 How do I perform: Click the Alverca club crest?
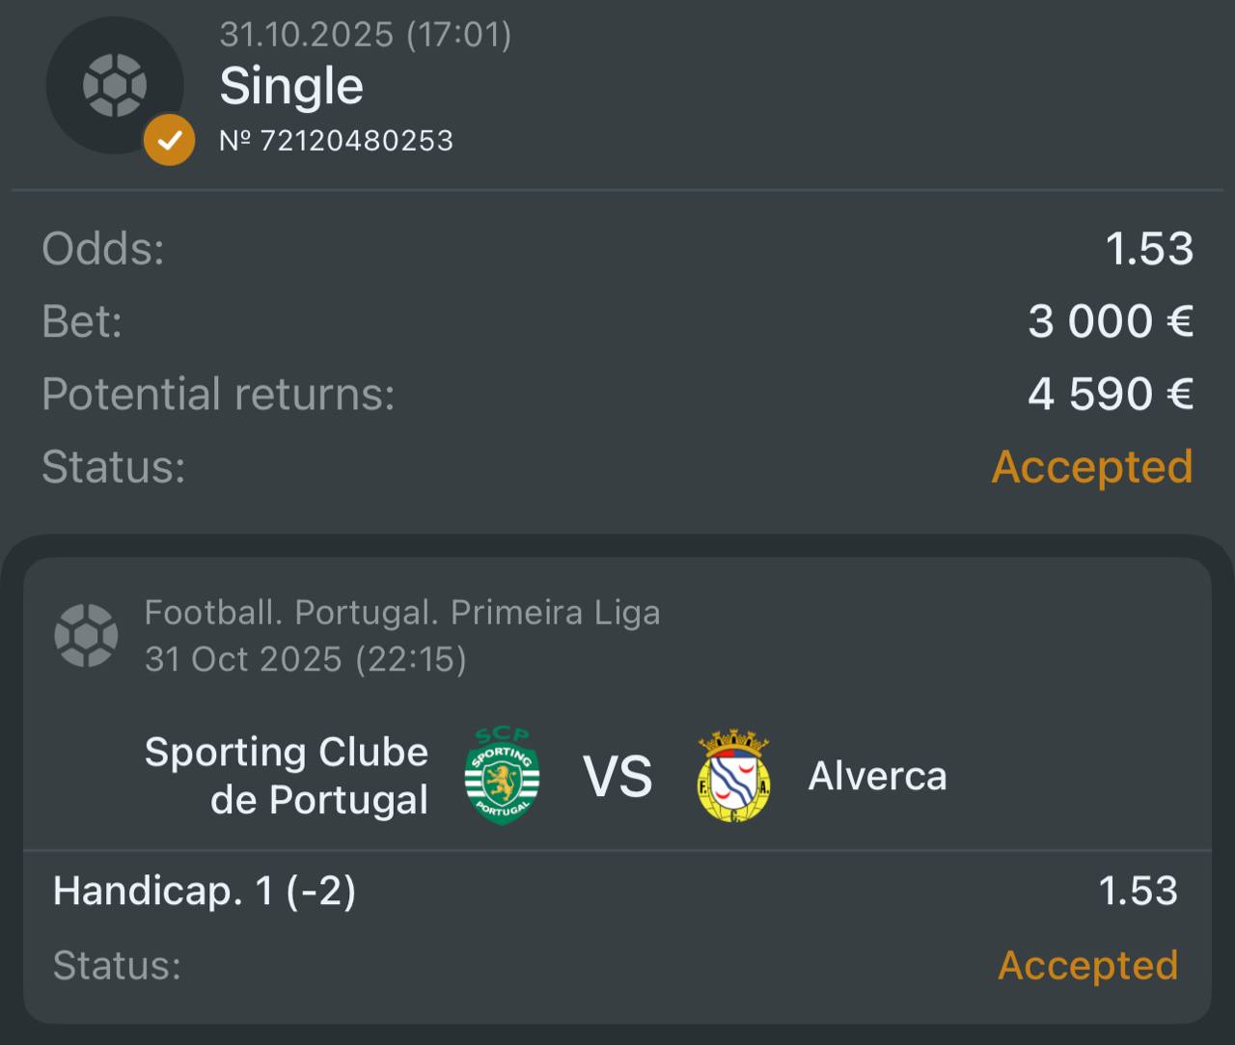tap(733, 777)
